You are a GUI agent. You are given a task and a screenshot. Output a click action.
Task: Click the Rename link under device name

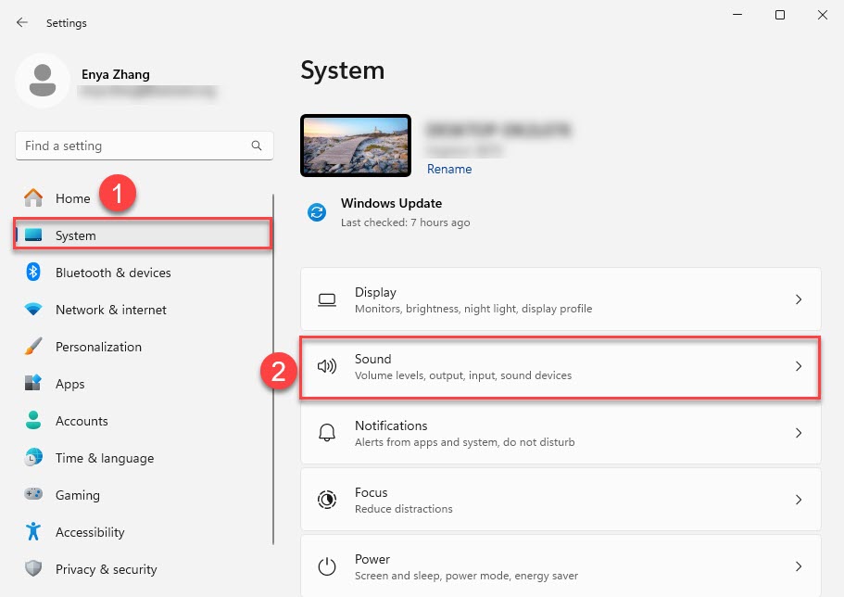click(x=449, y=169)
